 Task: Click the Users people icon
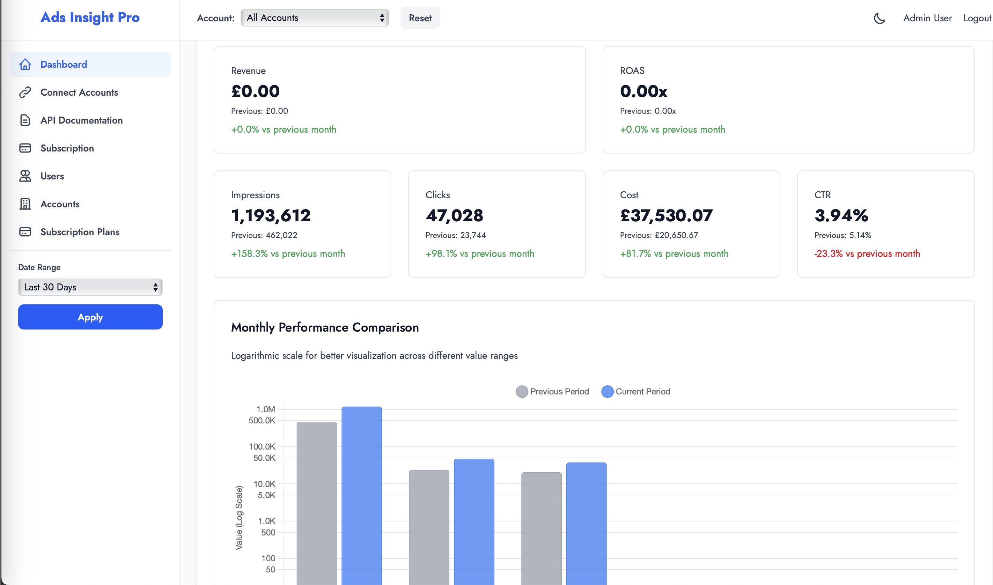(x=25, y=176)
